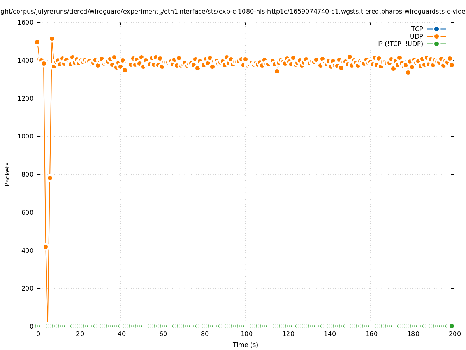Click the UDP data point near 780 packets
This screenshot has width=466, height=350.
[x=50, y=178]
